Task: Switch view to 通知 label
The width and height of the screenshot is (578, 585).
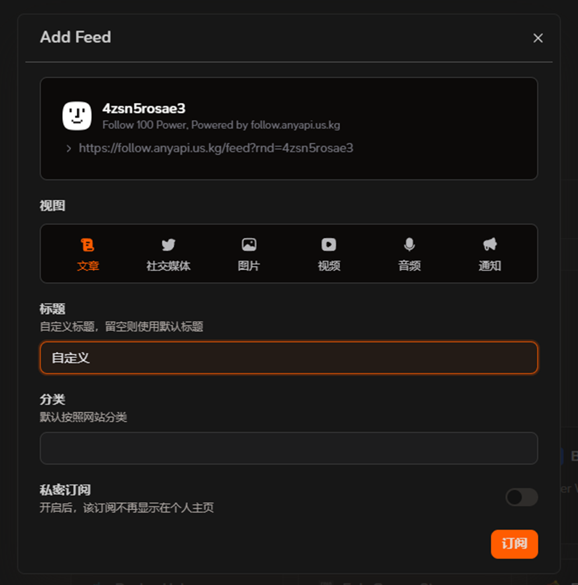Action: point(490,266)
